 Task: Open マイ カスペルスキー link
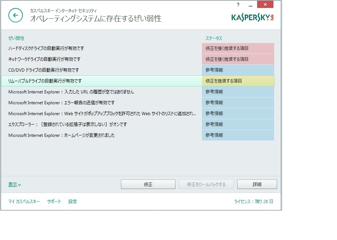[24, 201]
